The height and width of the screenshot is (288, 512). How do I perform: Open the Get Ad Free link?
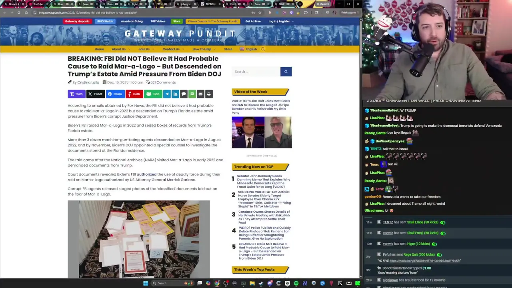point(253,21)
